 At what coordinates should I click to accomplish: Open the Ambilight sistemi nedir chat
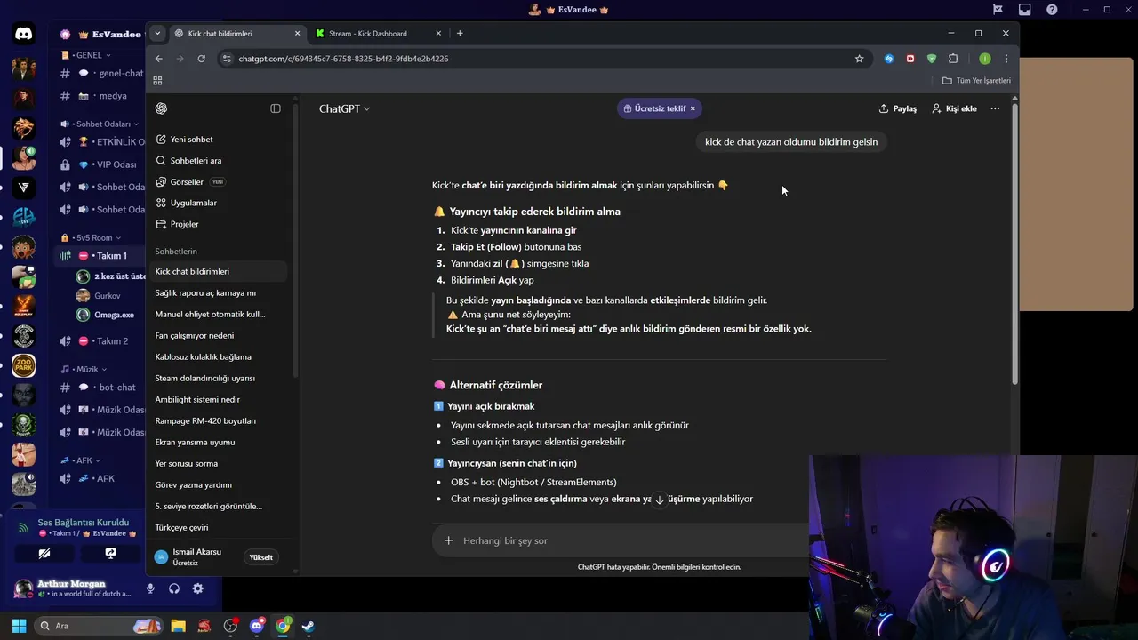click(219, 399)
